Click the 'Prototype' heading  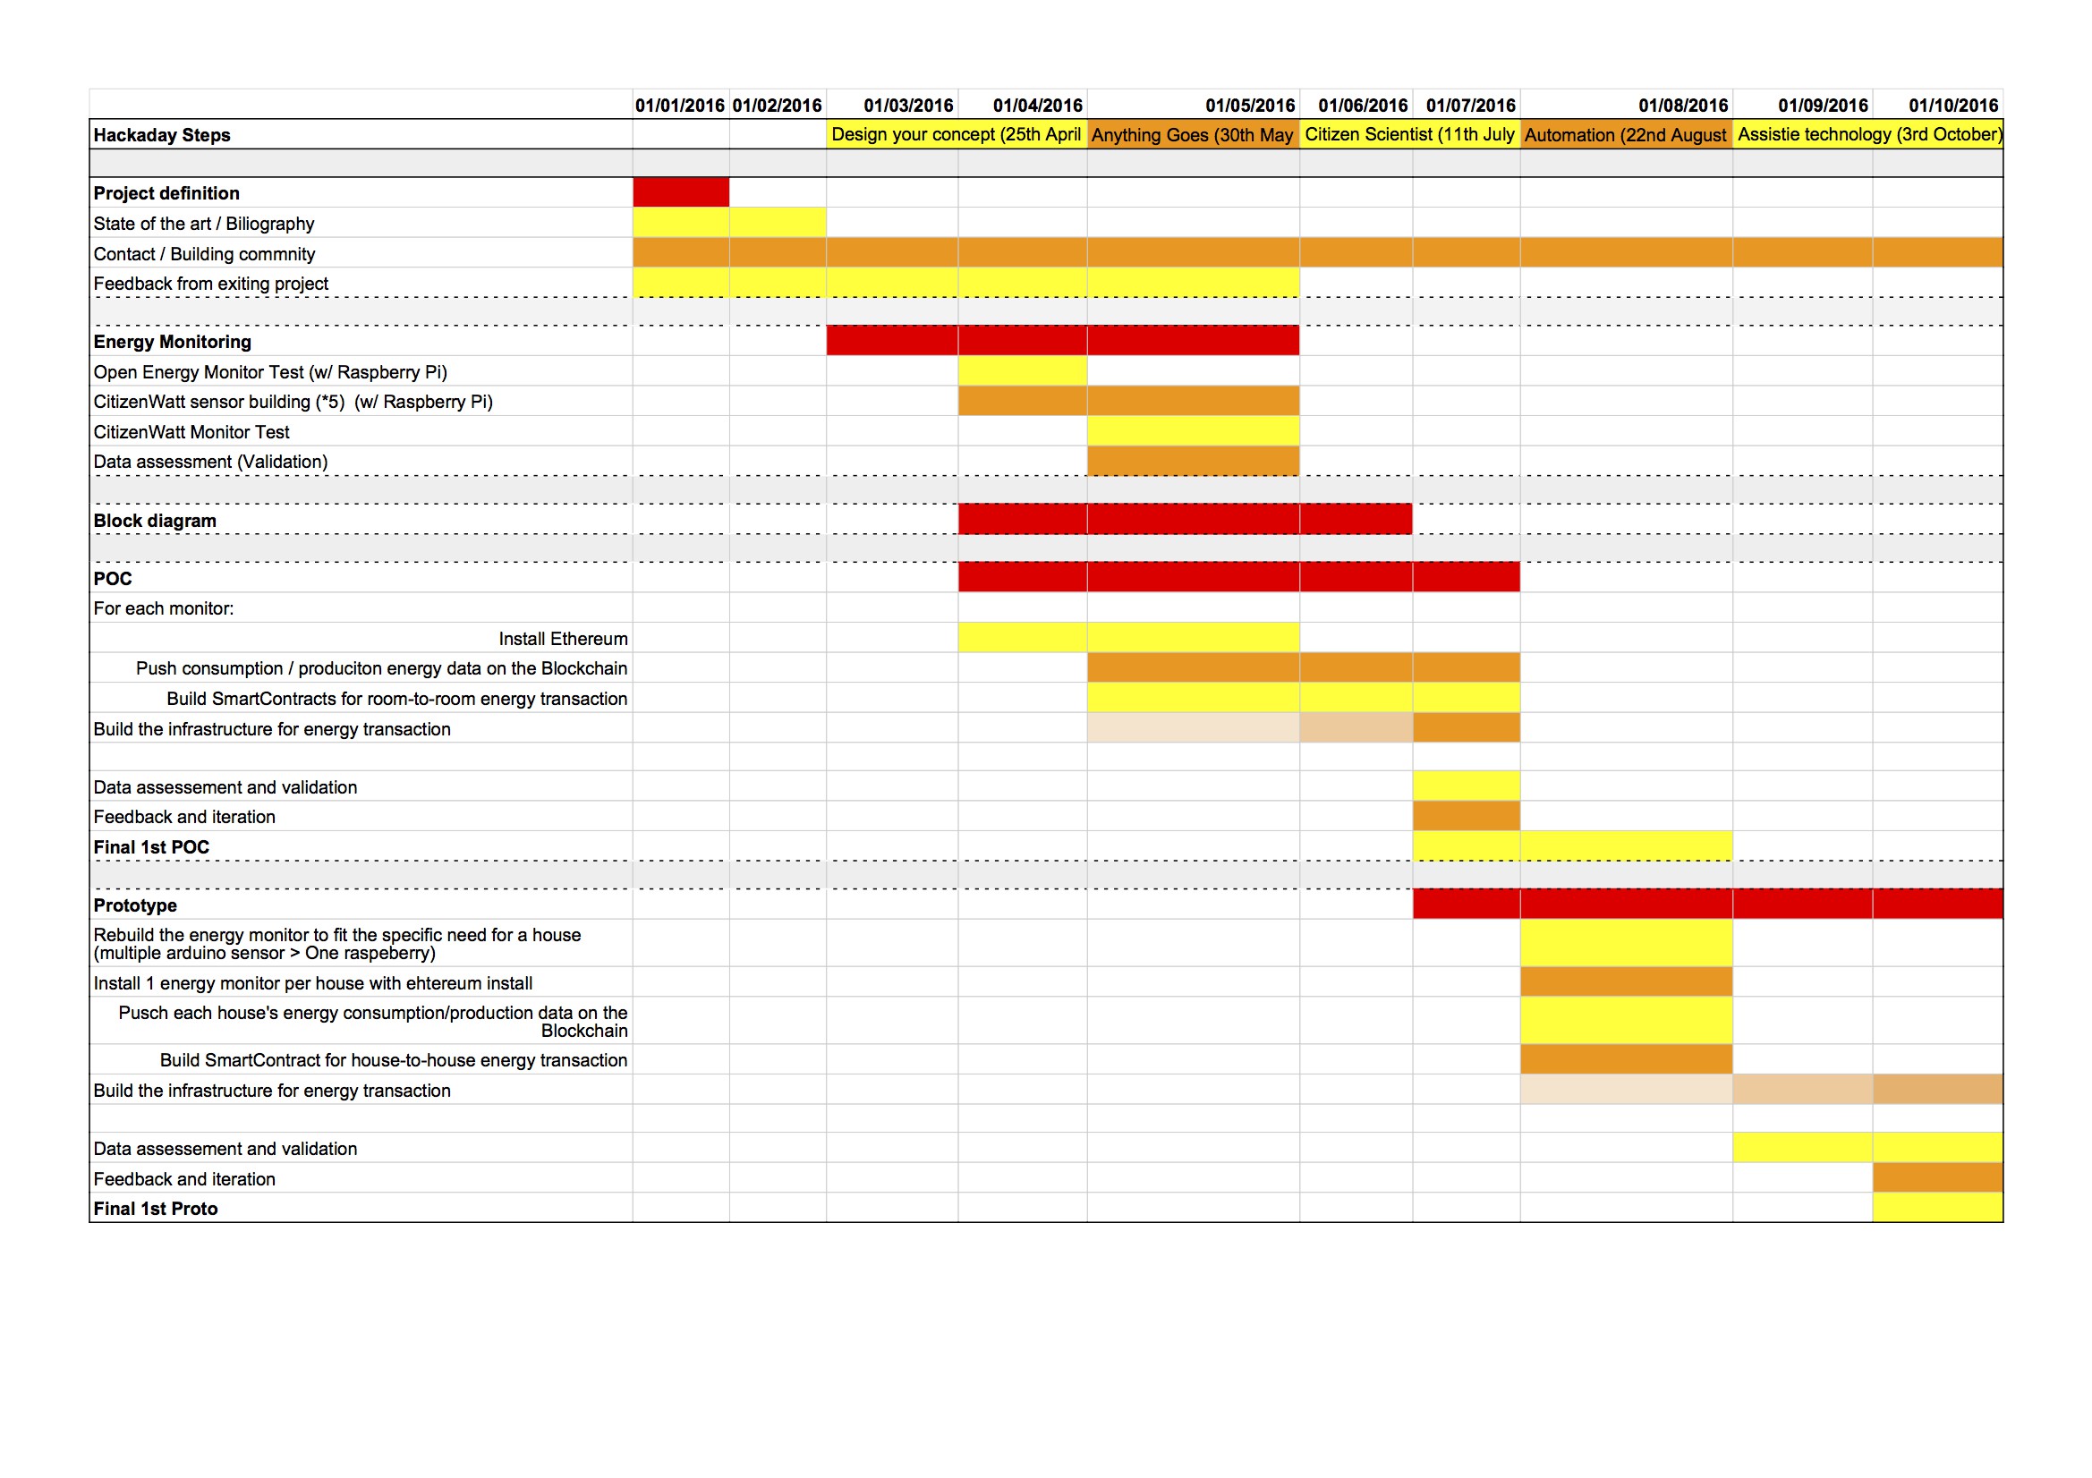point(135,905)
